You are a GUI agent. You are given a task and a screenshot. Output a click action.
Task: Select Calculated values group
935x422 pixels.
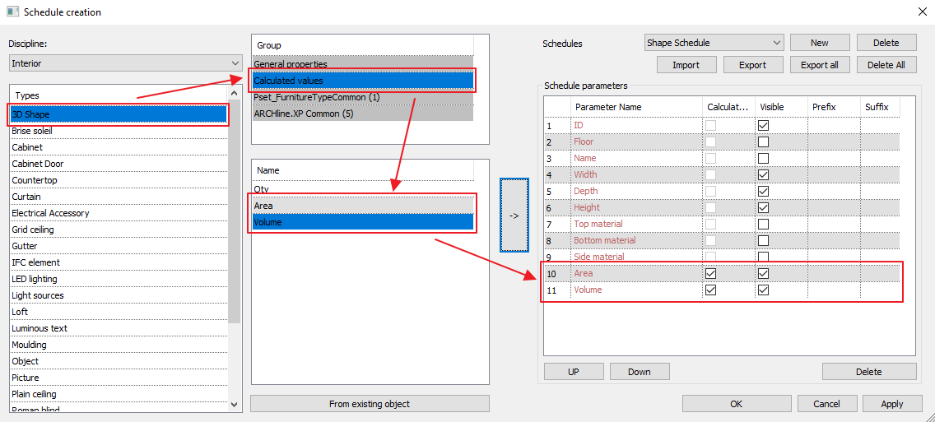[362, 81]
